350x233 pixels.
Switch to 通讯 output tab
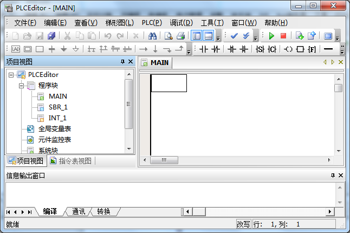click(79, 211)
